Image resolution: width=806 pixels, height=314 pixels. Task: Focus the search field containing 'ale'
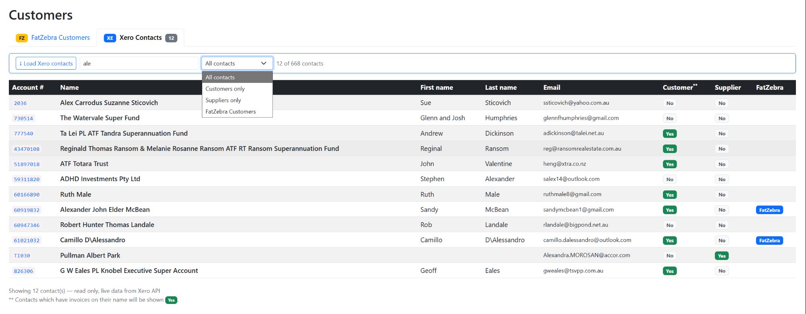click(139, 63)
